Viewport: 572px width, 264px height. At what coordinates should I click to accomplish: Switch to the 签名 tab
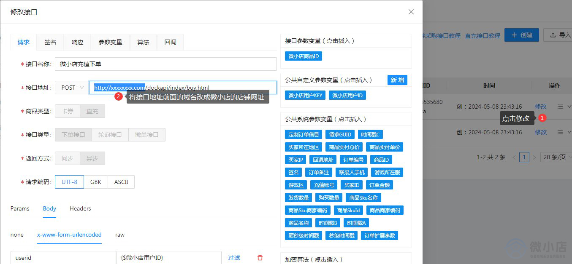tap(50, 42)
